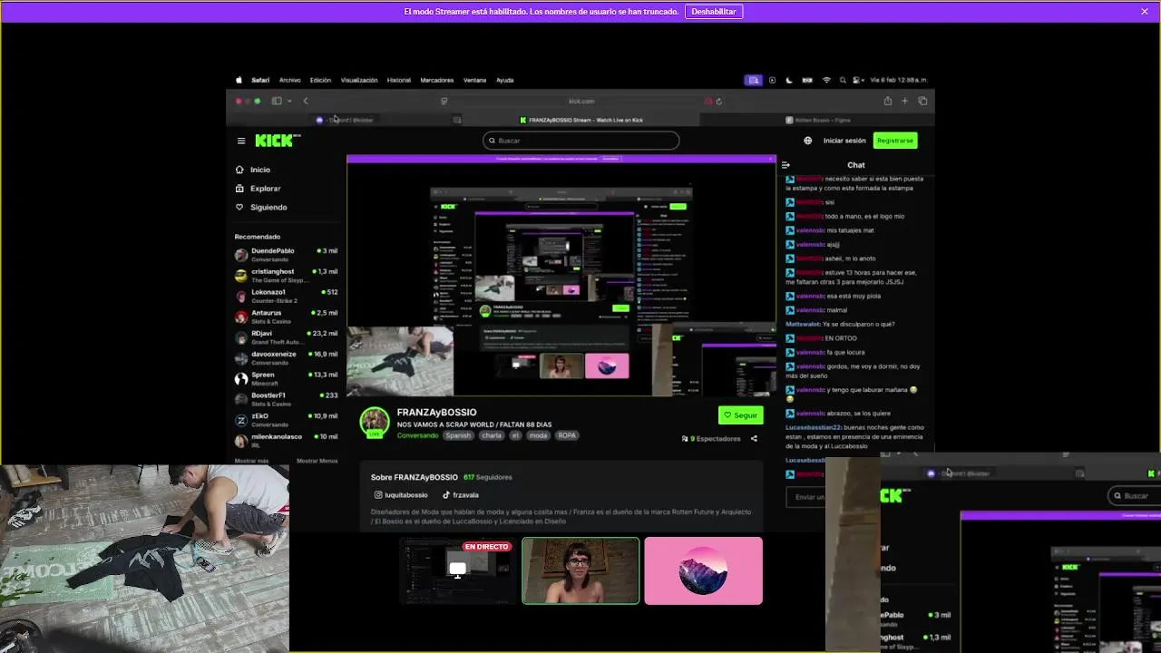Click the Deshabilitar button in Streamer mode banner
The height and width of the screenshot is (653, 1161).
click(714, 12)
